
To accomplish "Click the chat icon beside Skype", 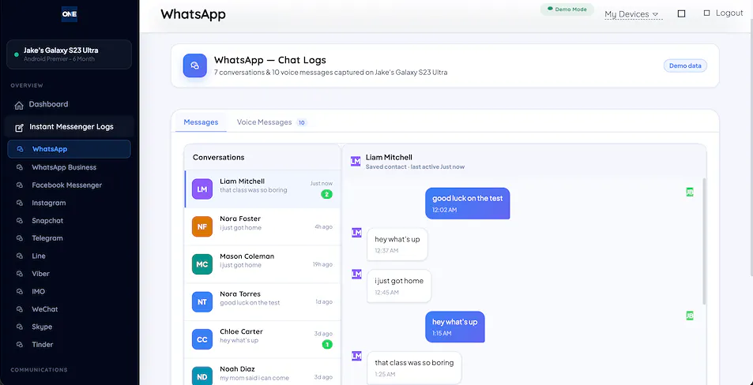I will pyautogui.click(x=20, y=327).
